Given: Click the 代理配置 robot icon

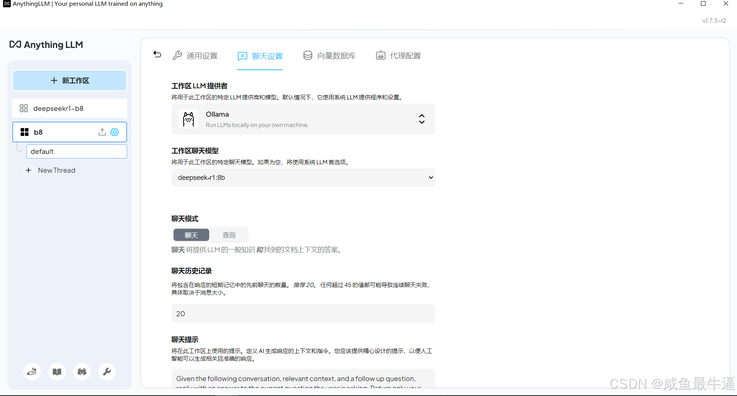Looking at the screenshot, I should pyautogui.click(x=380, y=55).
